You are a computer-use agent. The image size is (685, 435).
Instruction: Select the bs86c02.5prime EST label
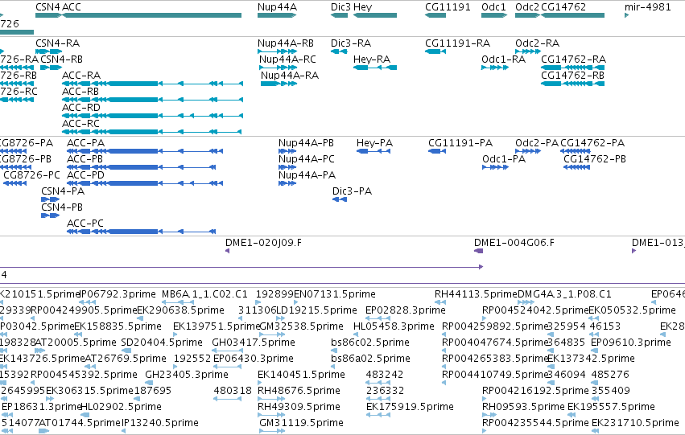click(x=370, y=343)
